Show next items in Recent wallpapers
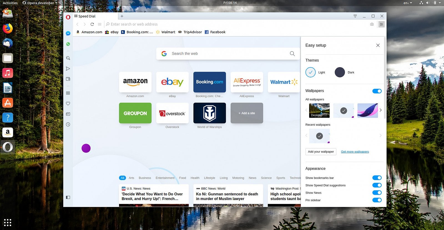This screenshot has width=444, height=230. click(x=381, y=135)
